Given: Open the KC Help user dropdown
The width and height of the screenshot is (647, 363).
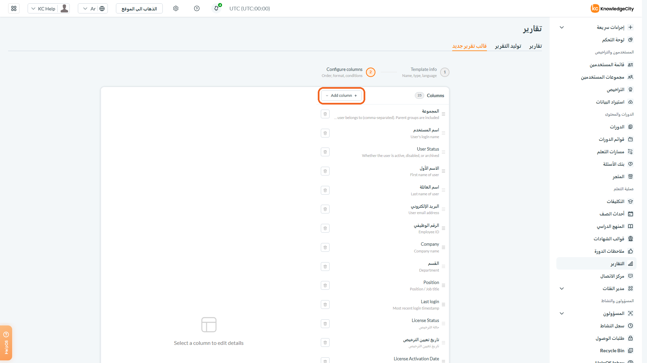Looking at the screenshot, I should 49,8.
